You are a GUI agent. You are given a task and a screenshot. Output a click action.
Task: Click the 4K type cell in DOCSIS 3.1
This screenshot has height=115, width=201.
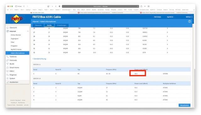78,74
